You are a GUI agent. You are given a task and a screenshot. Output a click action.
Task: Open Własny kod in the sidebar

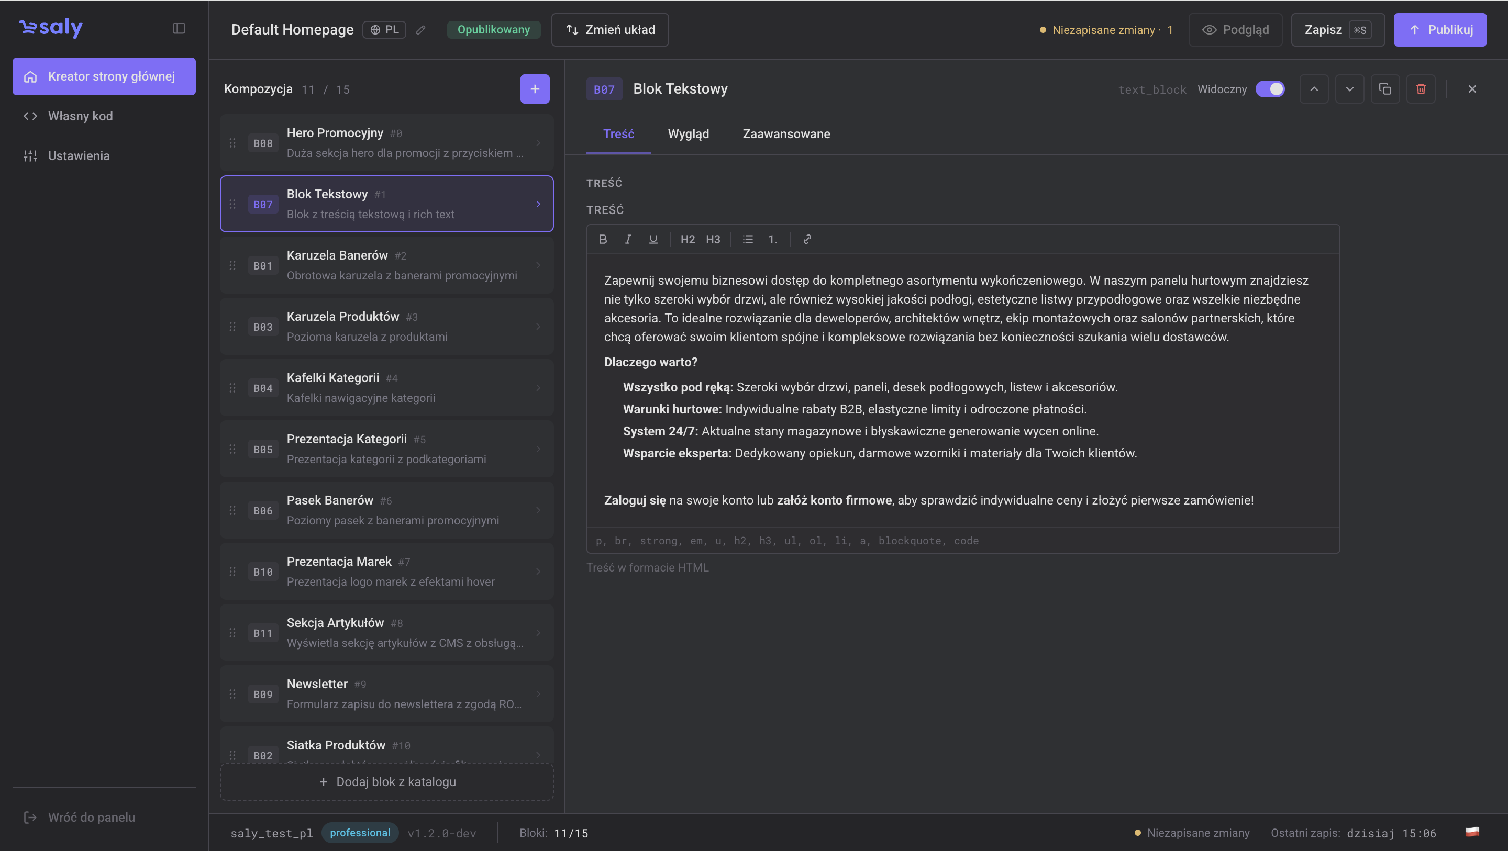104,116
